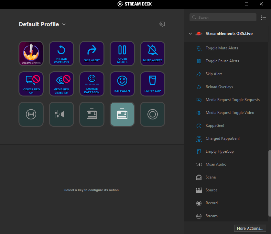Screen dimensions: 271x234
Task: Open the More Actions... button
Action: point(250,228)
